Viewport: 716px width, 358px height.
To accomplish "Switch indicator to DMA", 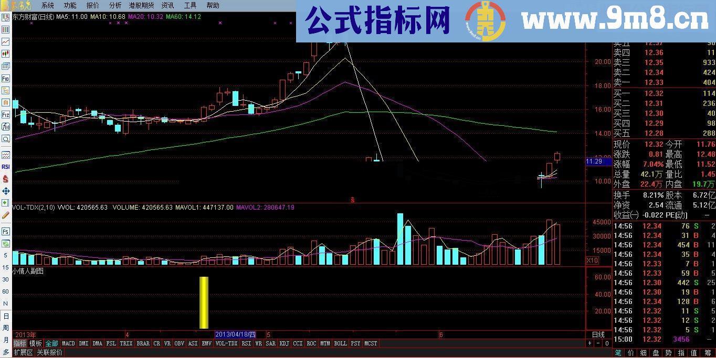I will (97, 343).
